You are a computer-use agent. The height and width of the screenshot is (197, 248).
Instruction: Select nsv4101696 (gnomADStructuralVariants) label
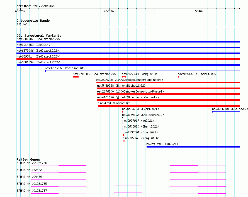coord(128,97)
